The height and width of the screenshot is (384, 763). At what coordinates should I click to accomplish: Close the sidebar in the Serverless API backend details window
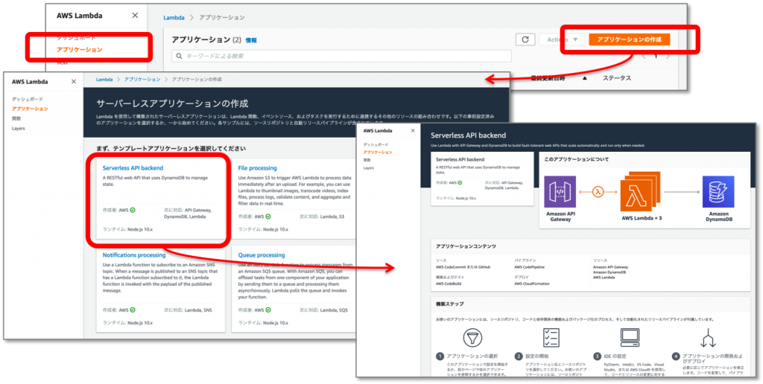(413, 130)
